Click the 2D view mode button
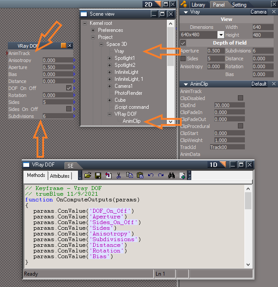Viewport: 278px width, 287px height. pos(149,4)
